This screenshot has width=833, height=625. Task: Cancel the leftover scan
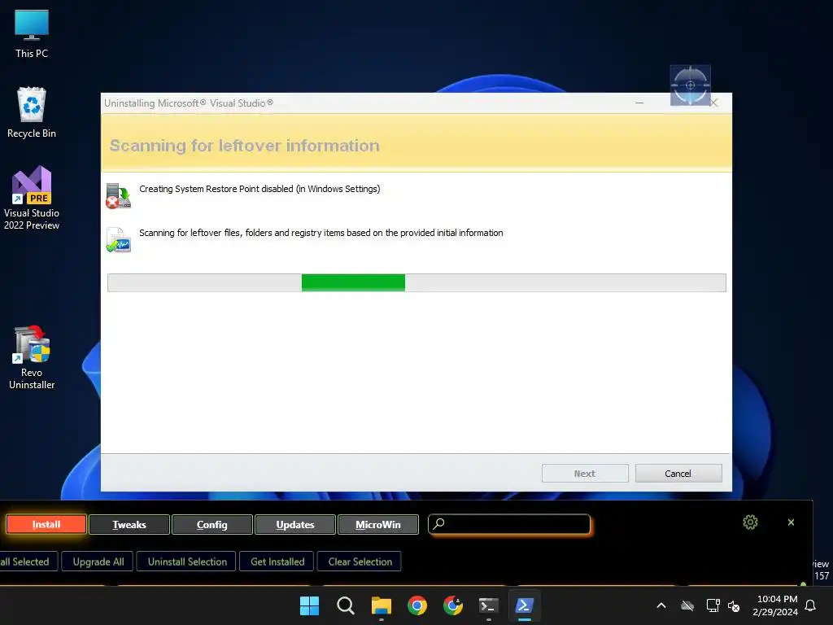678,473
